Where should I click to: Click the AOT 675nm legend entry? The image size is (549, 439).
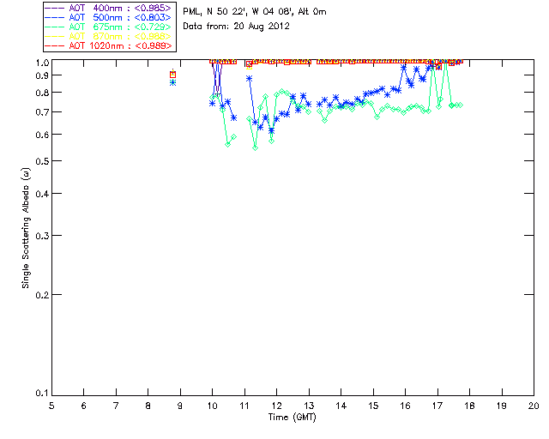coord(109,27)
